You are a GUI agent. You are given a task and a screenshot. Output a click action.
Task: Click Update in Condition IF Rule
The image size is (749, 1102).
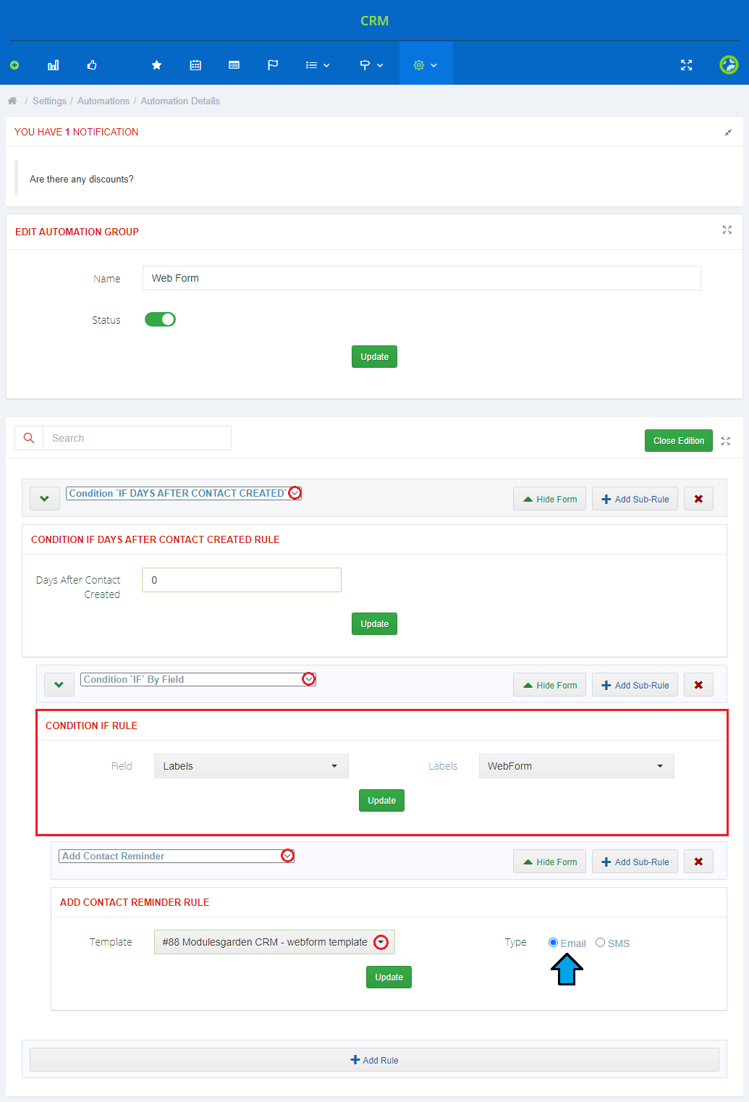coord(381,801)
